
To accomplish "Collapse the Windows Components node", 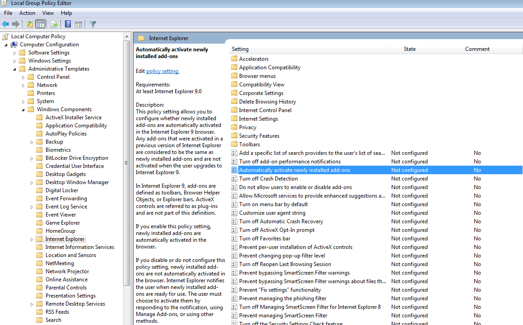I will pos(23,110).
